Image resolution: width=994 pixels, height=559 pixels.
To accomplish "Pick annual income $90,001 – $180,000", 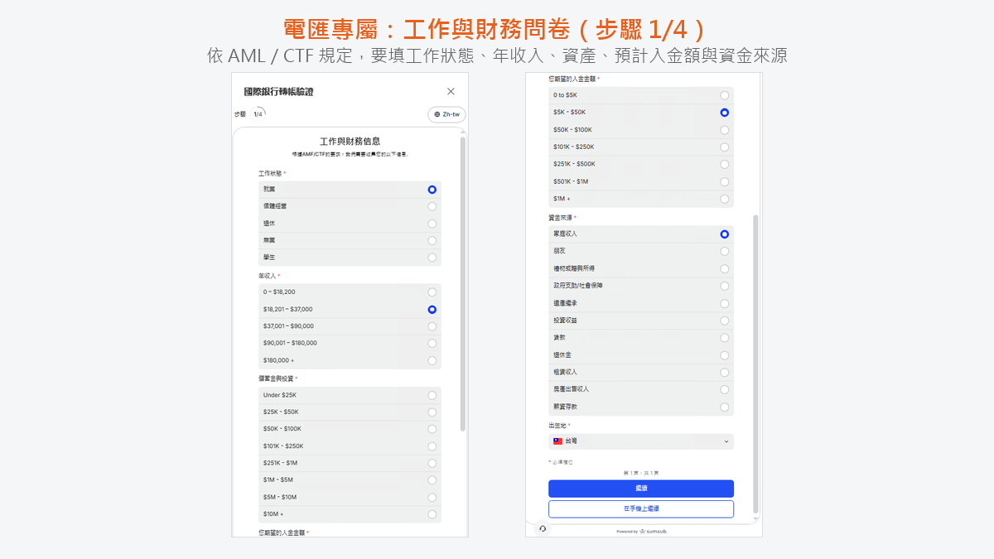I will [x=350, y=343].
